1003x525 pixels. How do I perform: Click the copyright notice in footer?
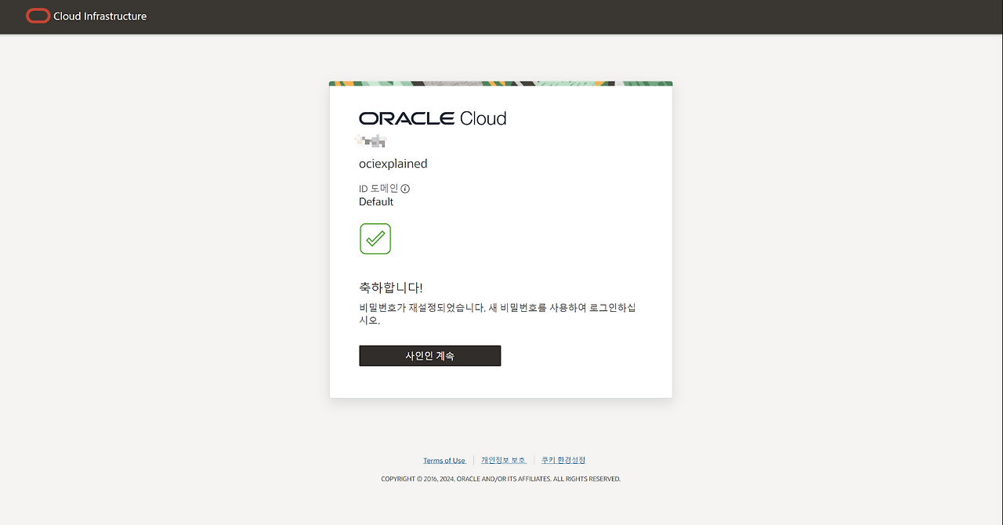point(501,479)
